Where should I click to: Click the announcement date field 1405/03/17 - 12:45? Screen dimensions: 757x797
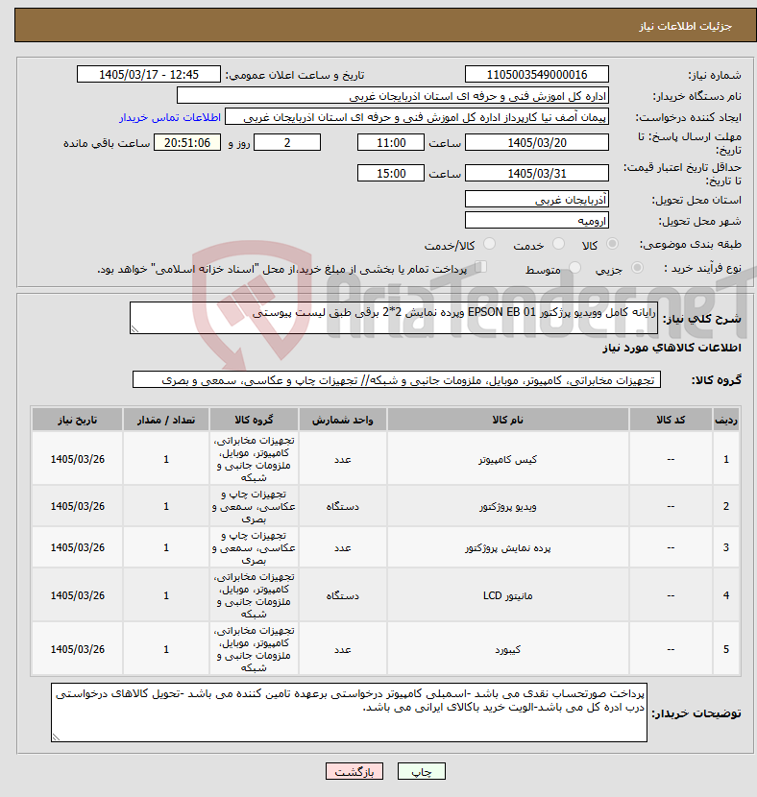click(149, 75)
